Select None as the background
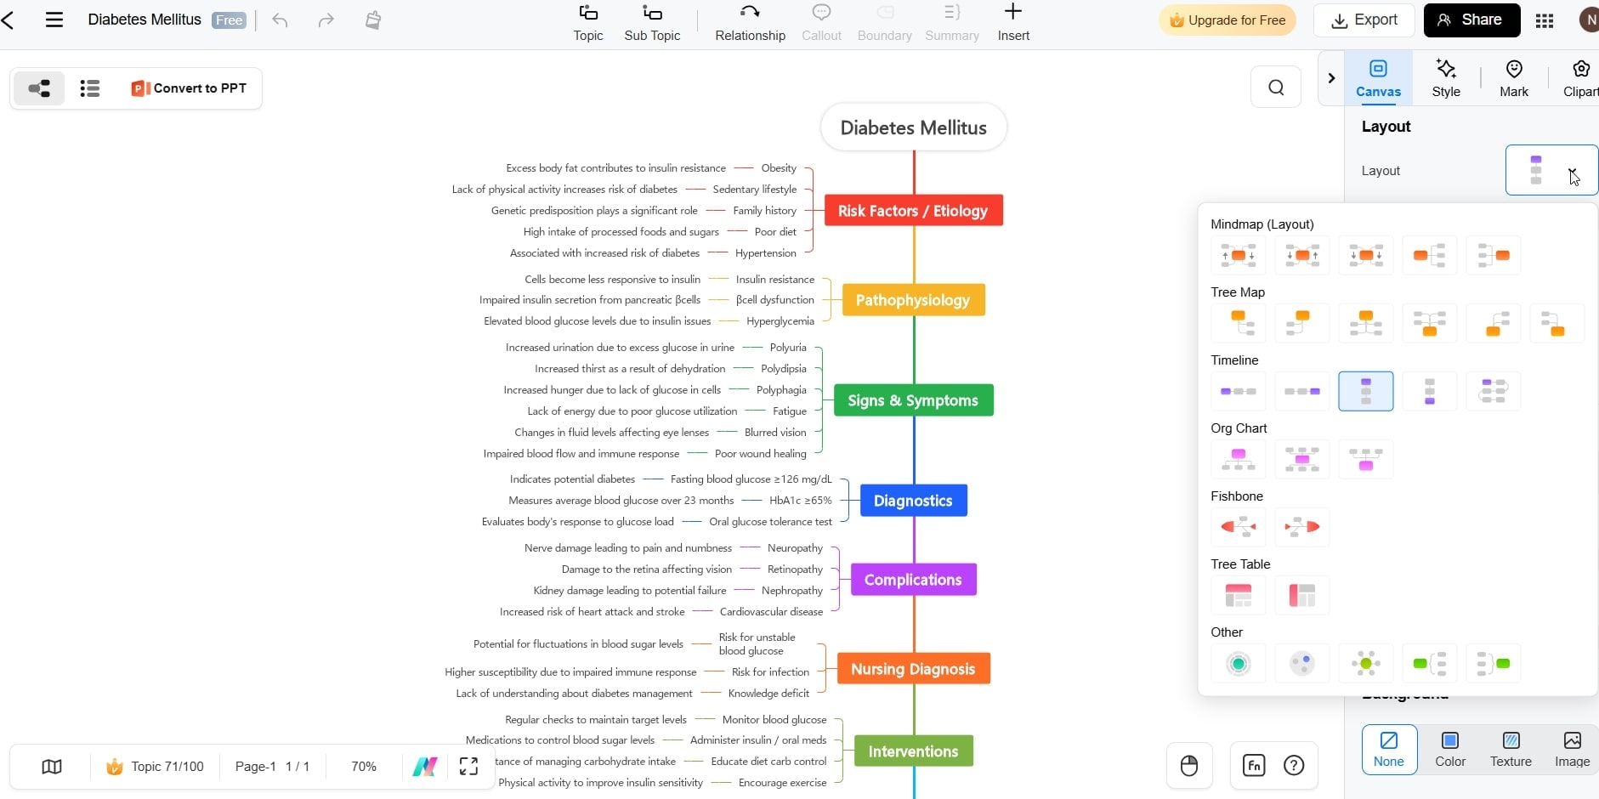 point(1389,750)
